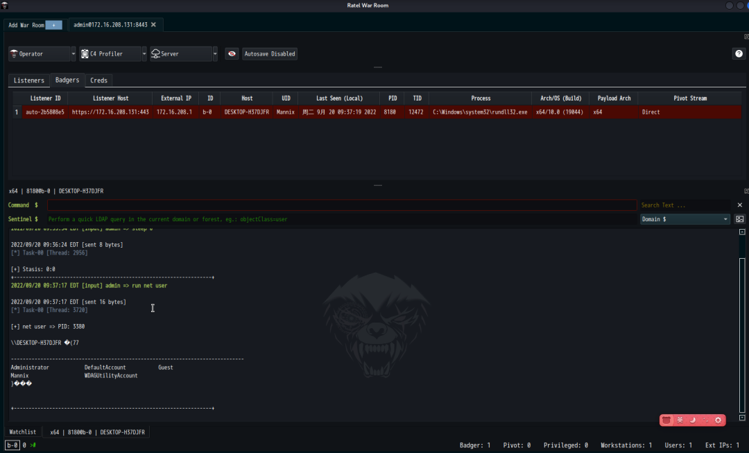Click scroll-down arrow of console output

coord(742,418)
